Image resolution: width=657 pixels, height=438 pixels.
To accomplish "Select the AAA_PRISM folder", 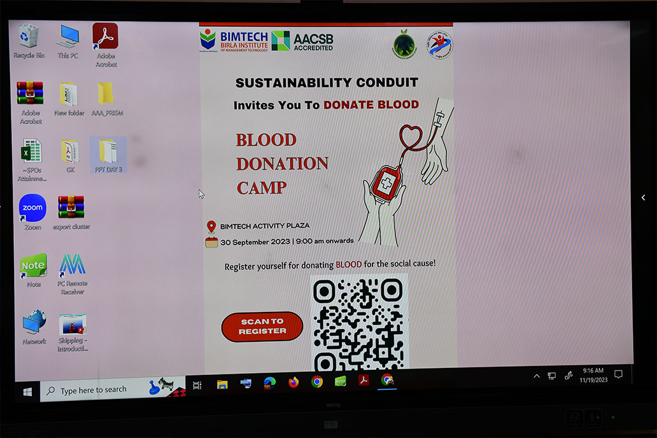I will tap(106, 95).
